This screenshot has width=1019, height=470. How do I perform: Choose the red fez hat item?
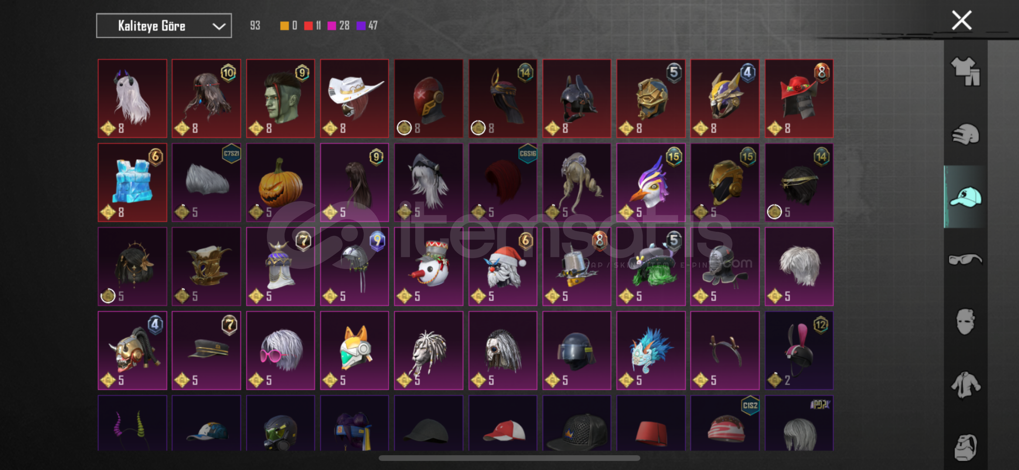pos(651,423)
